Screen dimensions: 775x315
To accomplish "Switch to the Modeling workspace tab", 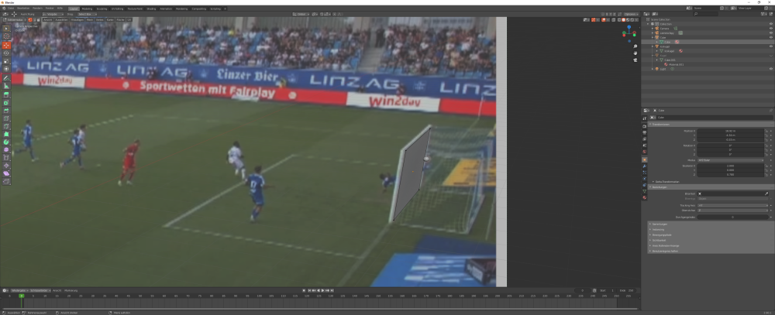I will pyautogui.click(x=87, y=9).
